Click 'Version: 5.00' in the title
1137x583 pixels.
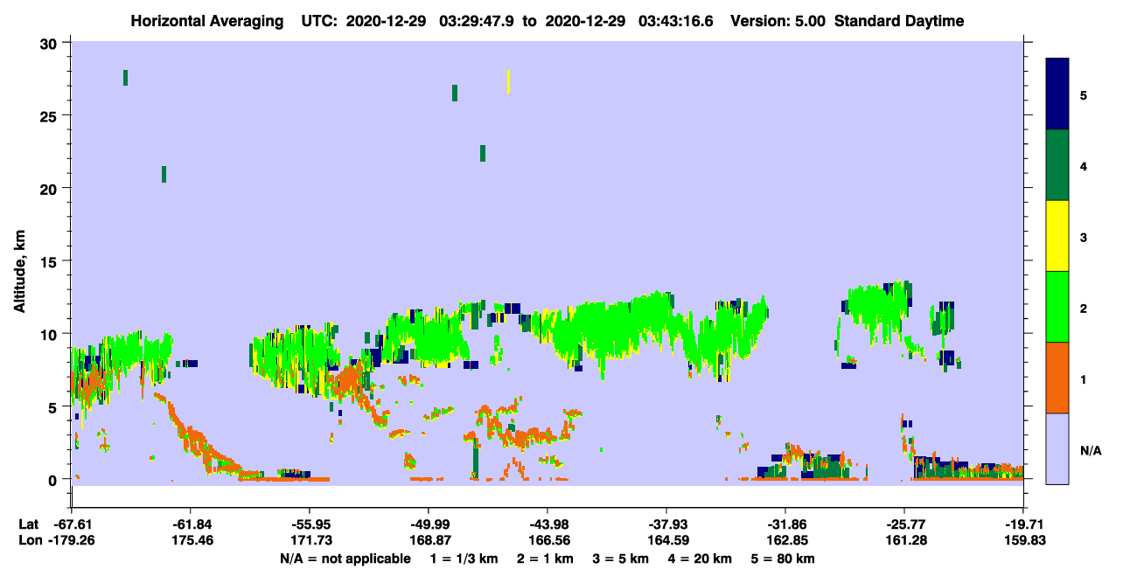(x=779, y=21)
